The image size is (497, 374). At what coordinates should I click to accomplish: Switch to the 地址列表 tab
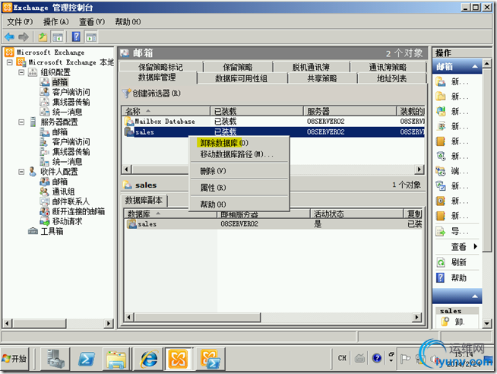[392, 78]
